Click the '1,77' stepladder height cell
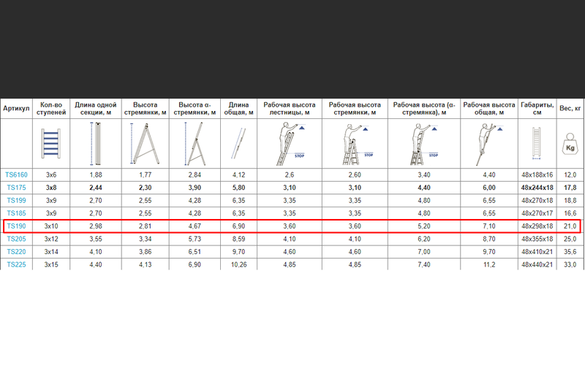Viewport: 585px width, 368px height. coord(145,175)
